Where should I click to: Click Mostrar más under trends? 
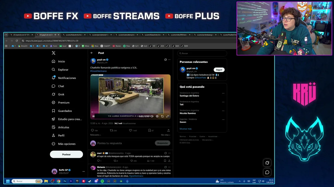click(186, 129)
